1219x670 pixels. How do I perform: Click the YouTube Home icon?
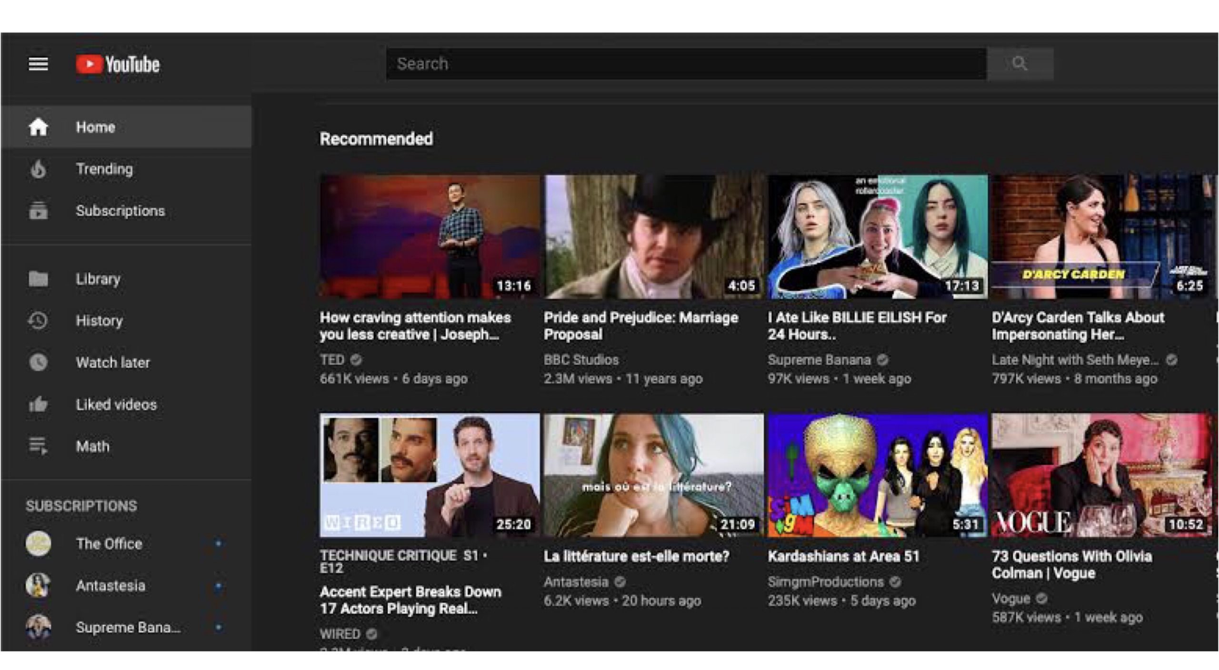click(x=38, y=126)
